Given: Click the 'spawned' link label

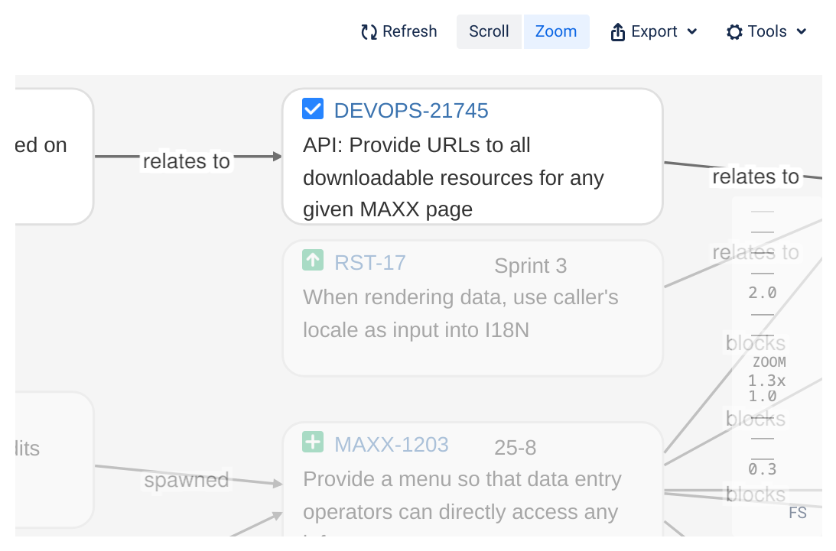Looking at the screenshot, I should [x=186, y=480].
